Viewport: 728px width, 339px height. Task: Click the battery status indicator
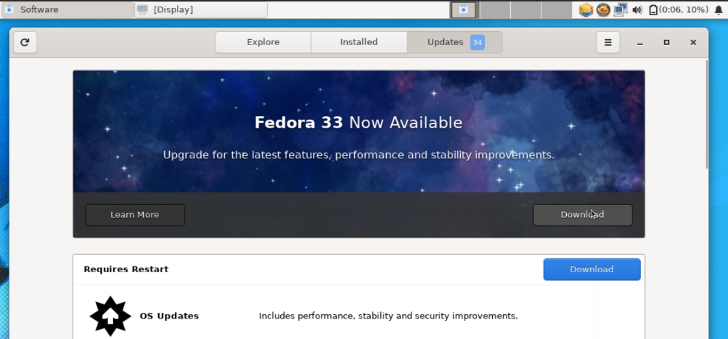click(x=679, y=9)
